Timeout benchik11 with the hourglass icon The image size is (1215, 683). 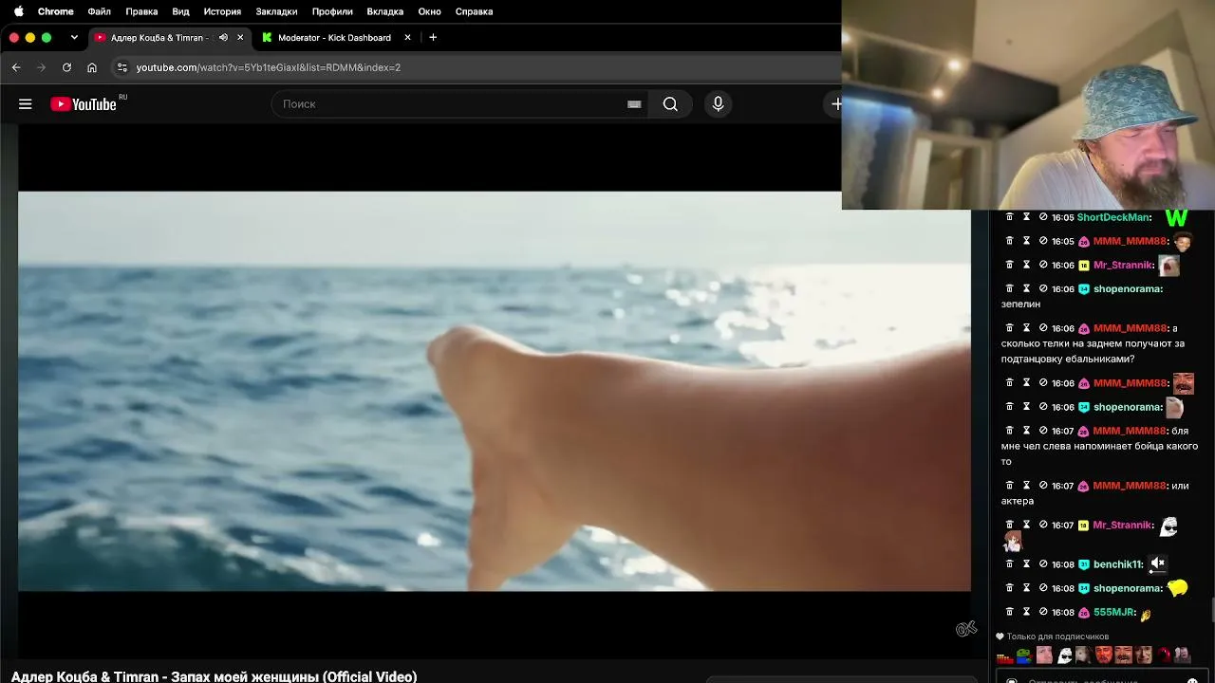[1026, 564]
